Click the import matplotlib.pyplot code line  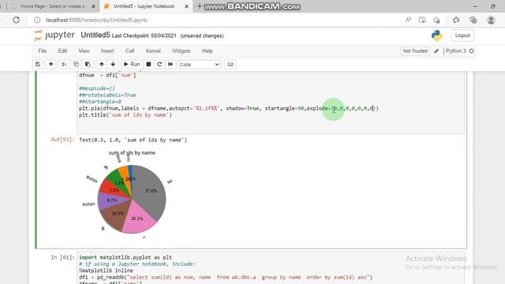(125, 257)
